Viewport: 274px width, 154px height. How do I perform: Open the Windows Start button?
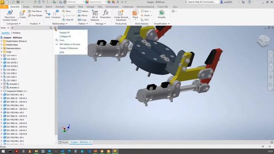click(x=3, y=151)
